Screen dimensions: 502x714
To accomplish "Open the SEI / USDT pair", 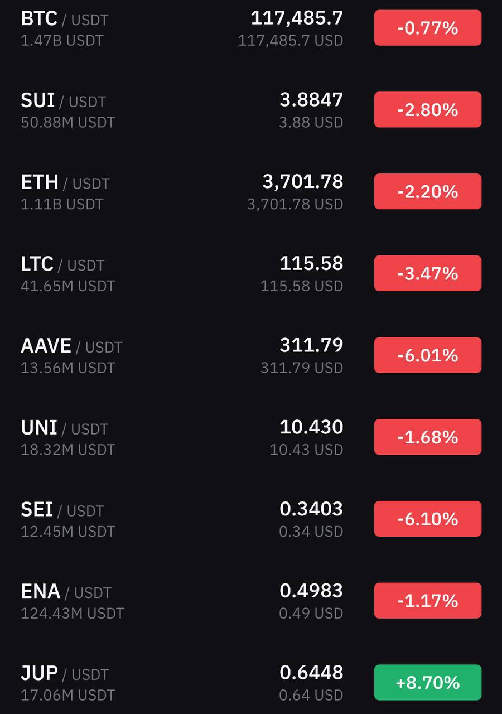I will coord(251,519).
